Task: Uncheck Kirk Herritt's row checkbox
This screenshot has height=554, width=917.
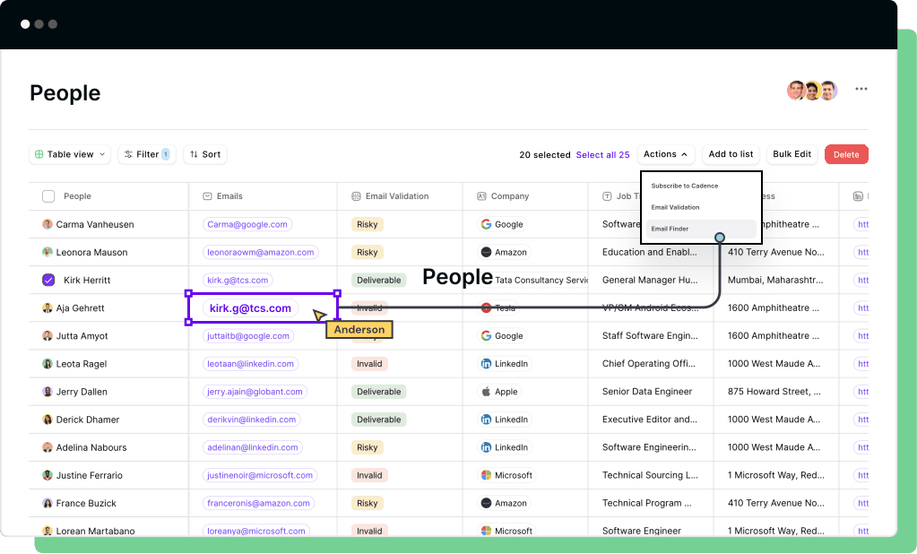Action: click(49, 280)
